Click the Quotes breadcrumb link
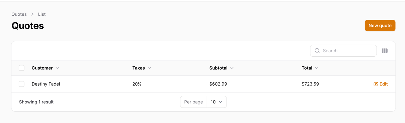 19,14
